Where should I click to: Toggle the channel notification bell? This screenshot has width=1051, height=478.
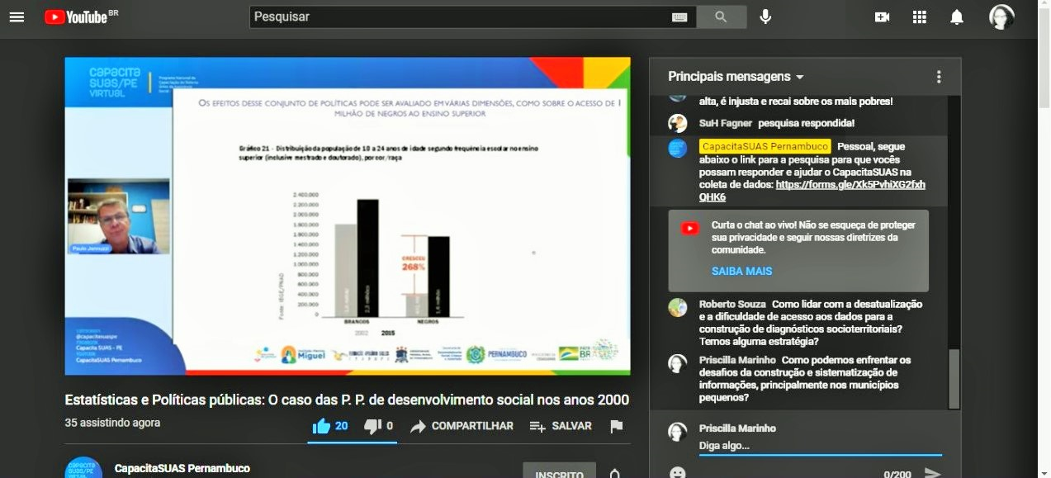tap(614, 474)
